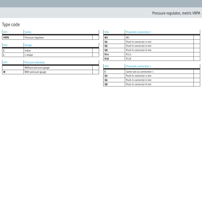The height and width of the screenshot is (202, 202).
Task: Click 'Push-in connector 8 mm' in connection 1
Action: click(x=139, y=50)
